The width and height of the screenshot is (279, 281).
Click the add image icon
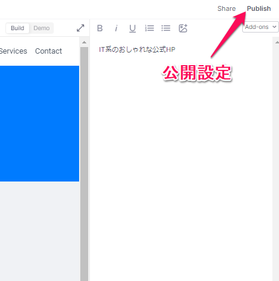click(183, 28)
